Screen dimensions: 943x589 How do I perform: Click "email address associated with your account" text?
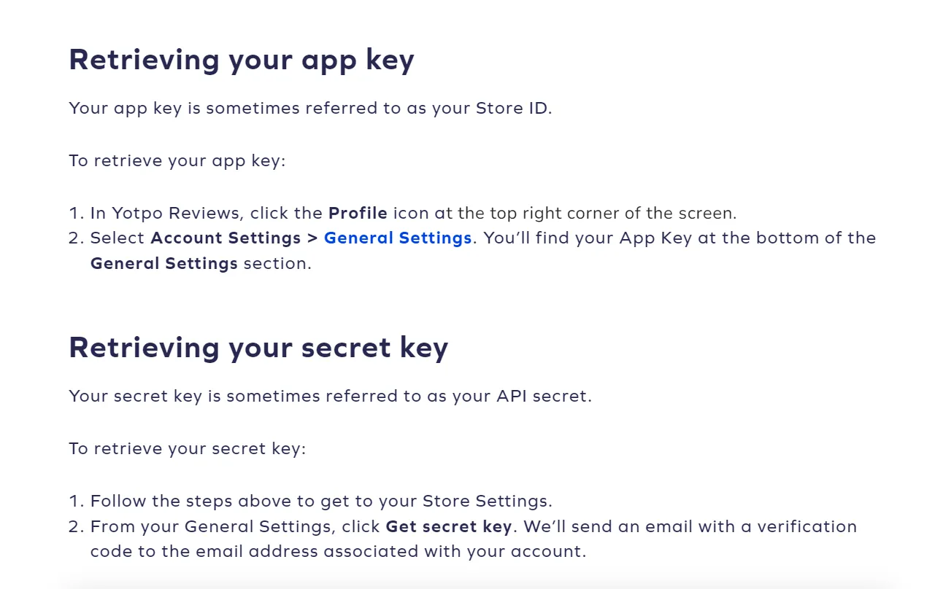pos(417,551)
